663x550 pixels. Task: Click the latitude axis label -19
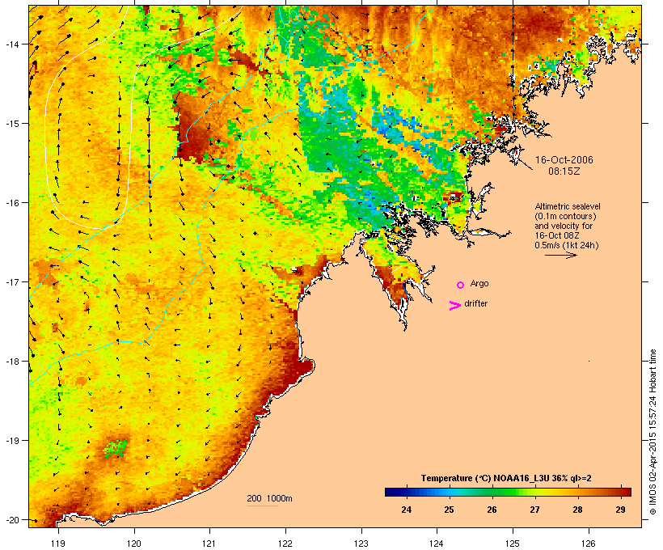point(12,441)
